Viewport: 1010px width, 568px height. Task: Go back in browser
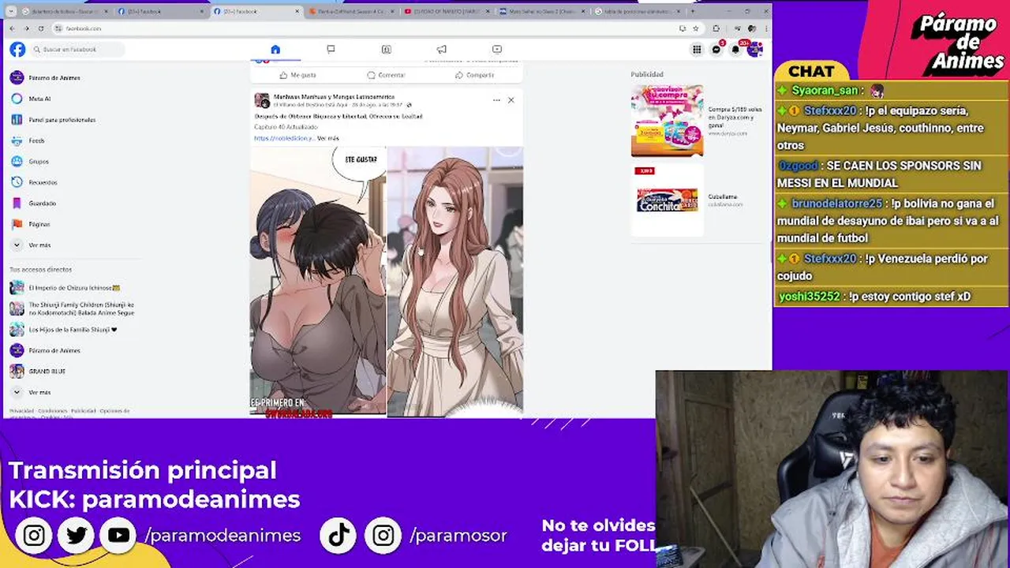pyautogui.click(x=13, y=28)
